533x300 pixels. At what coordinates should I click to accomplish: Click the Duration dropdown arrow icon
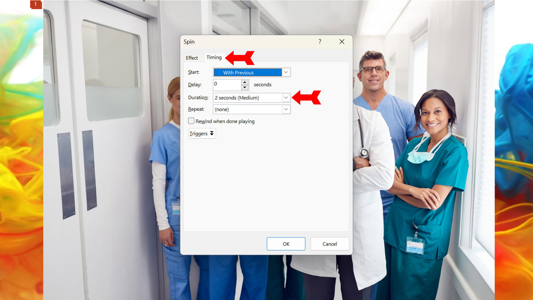[287, 97]
